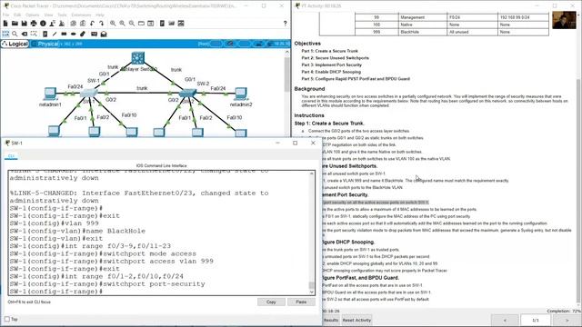Add a Simple PDU with the envelope icon
Image resolution: width=582 pixels, height=327 pixels.
pyautogui.click(x=94, y=34)
